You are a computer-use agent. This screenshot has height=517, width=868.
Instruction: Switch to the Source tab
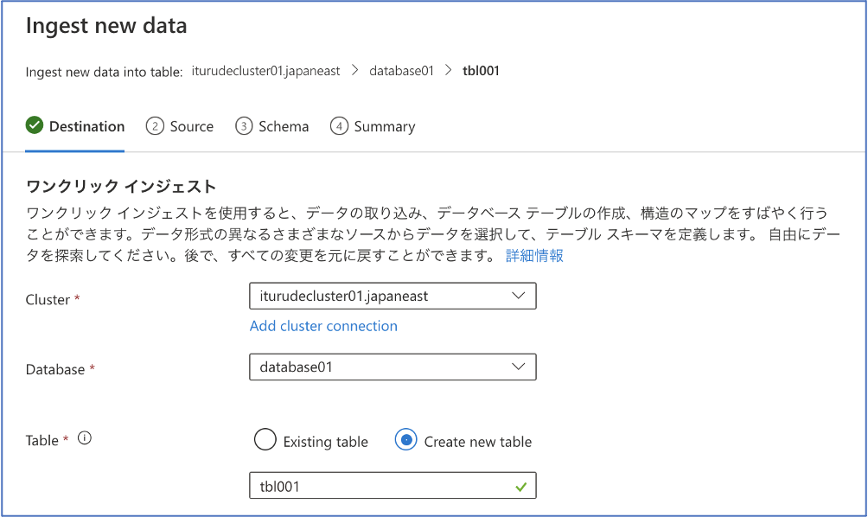tap(180, 127)
